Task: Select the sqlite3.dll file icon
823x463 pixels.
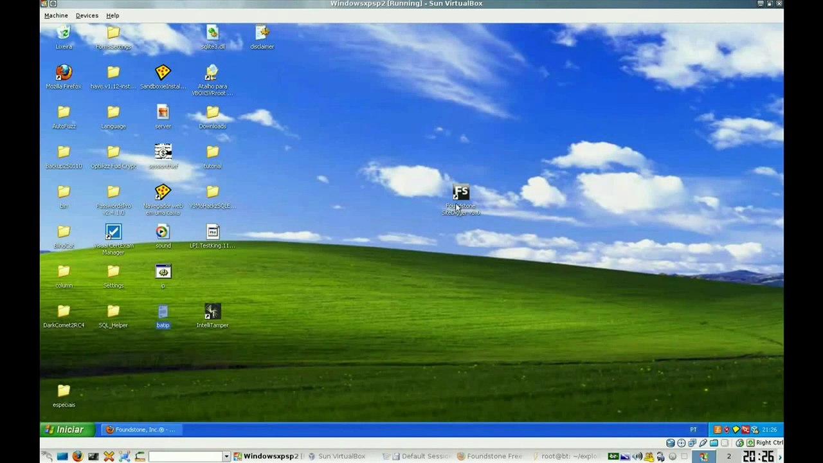Action: click(x=212, y=37)
